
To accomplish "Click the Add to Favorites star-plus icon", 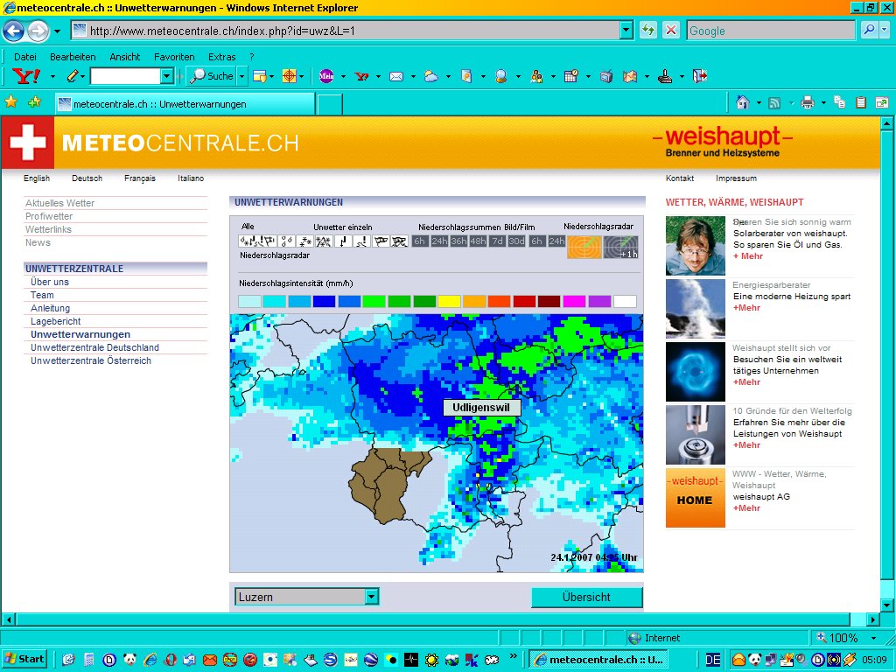I will pos(34,102).
